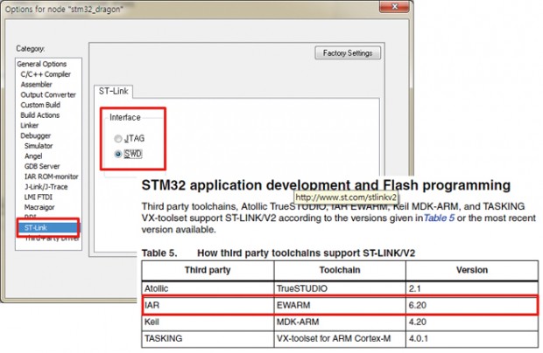
Task: Select Simulator under Debugger
Action: click(39, 146)
